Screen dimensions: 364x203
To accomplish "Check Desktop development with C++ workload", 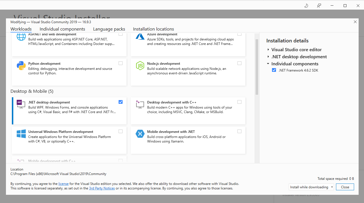I will pyautogui.click(x=239, y=102).
